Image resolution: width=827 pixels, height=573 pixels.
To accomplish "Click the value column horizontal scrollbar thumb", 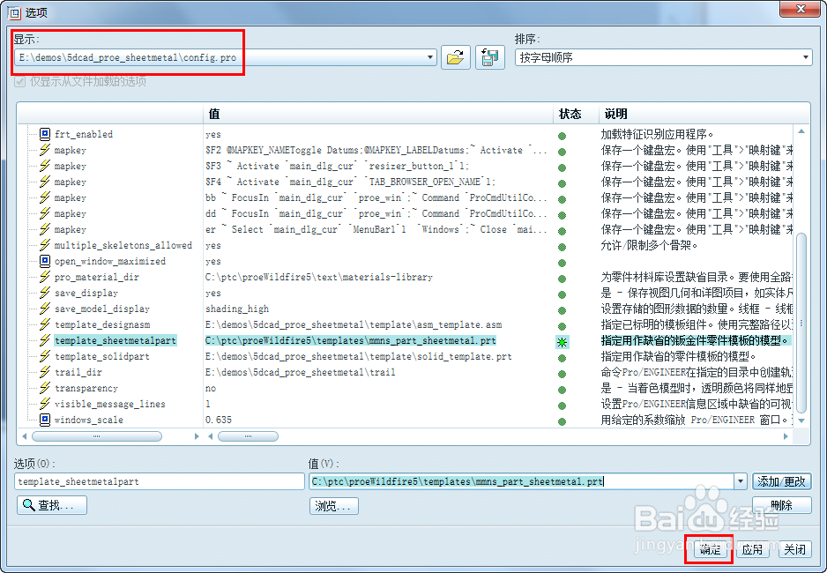I will (x=248, y=436).
